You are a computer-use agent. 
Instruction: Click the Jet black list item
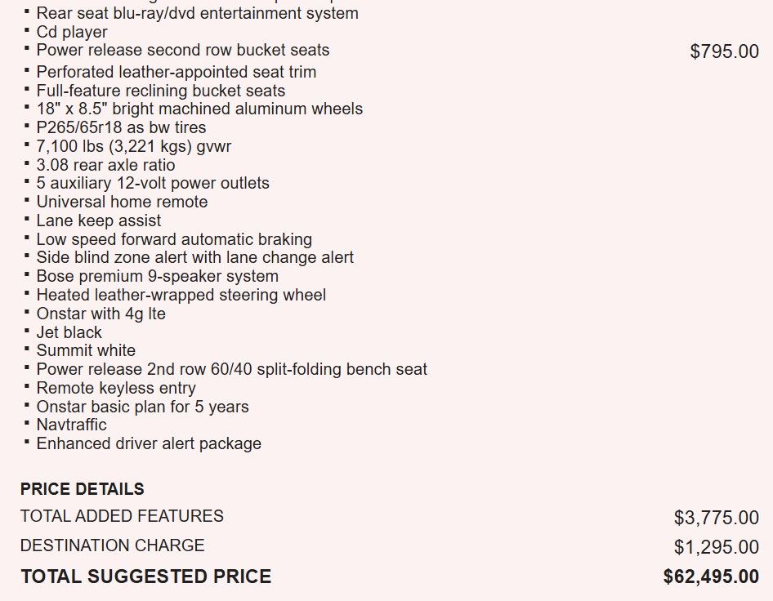(69, 332)
